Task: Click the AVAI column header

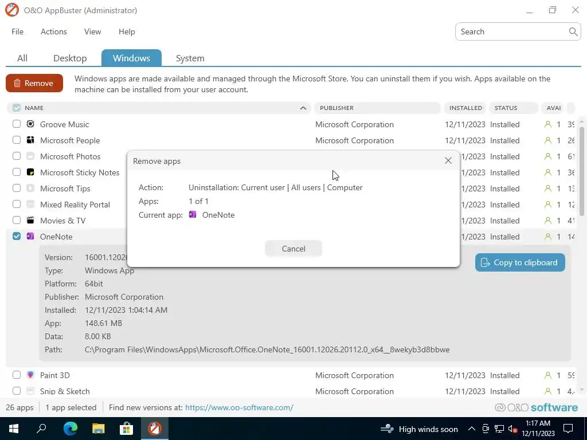Action: 553,108
